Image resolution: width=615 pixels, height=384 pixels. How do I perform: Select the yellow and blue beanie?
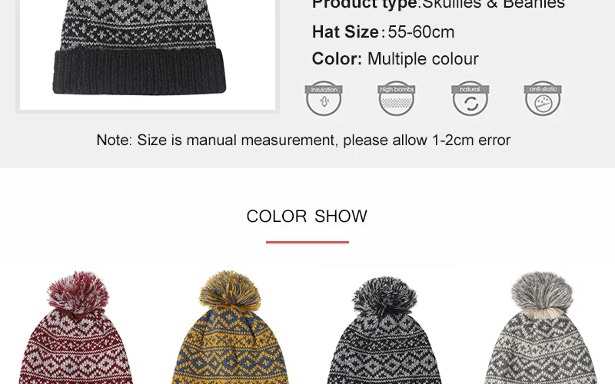pos(230,328)
